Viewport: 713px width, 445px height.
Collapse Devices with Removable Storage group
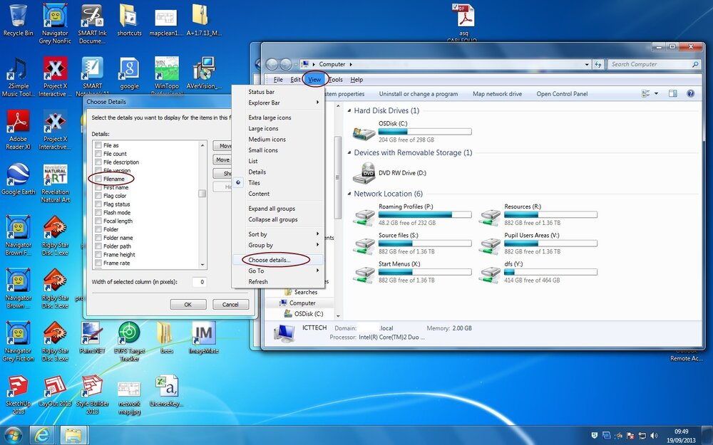tap(349, 153)
